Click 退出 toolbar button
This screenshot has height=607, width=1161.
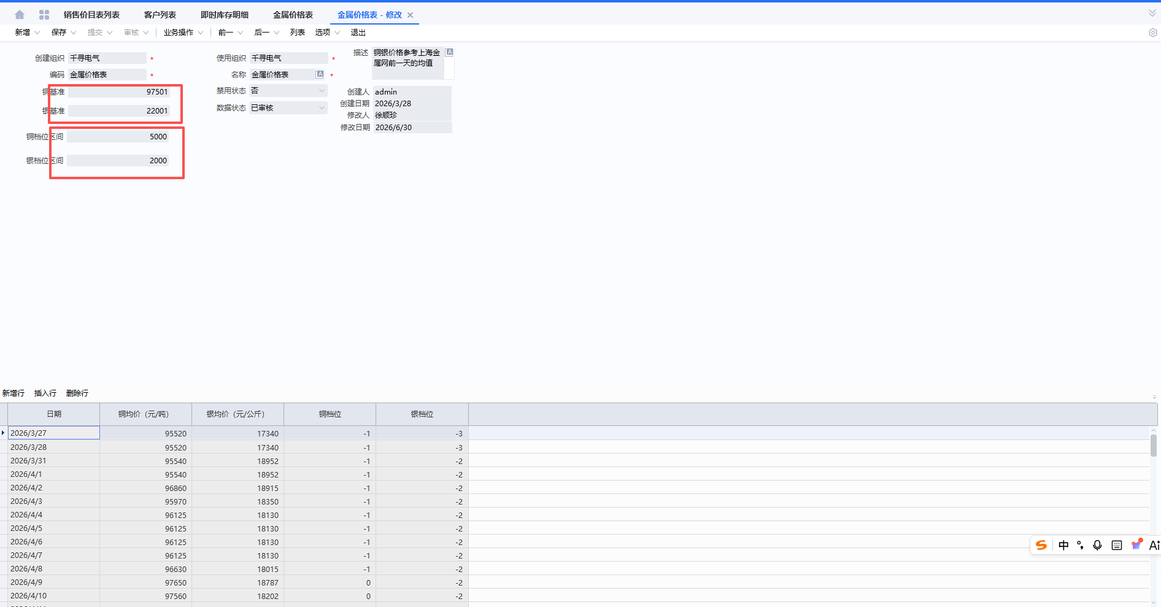pos(358,33)
